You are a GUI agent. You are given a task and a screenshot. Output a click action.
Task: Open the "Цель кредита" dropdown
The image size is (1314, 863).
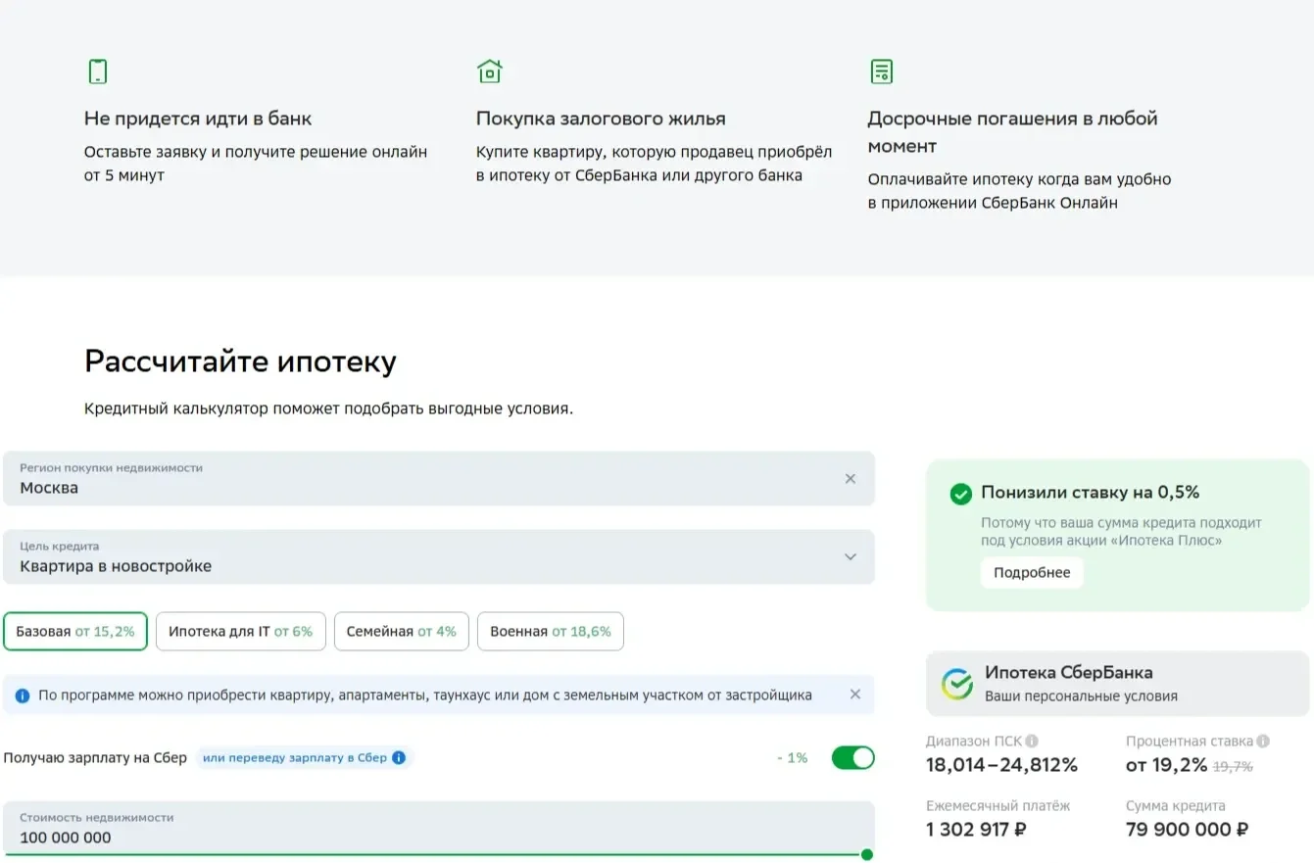(439, 557)
